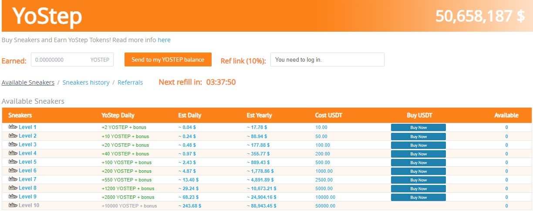The width and height of the screenshot is (533, 211).
Task: Click the sneaker icon beside Level 7
Action: point(13,179)
